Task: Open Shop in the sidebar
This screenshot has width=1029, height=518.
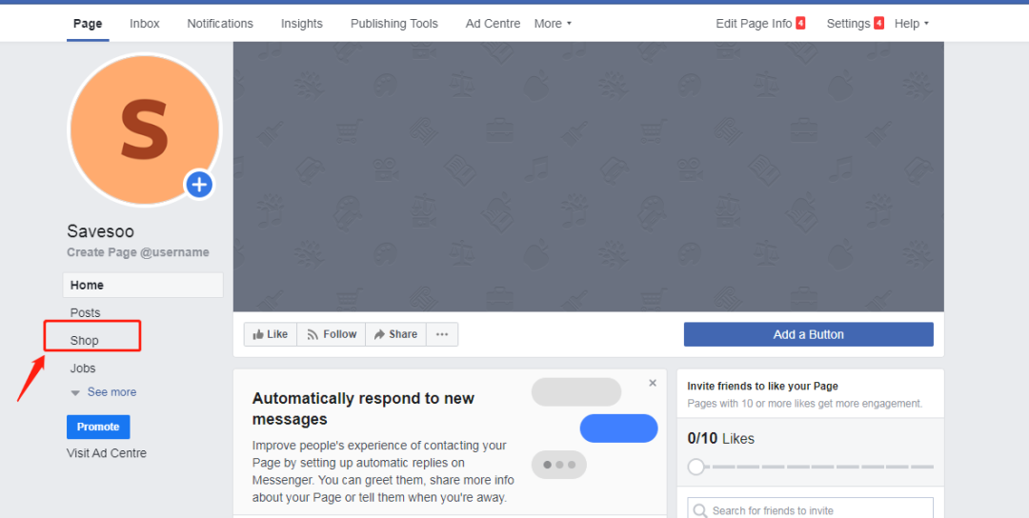Action: pos(85,340)
